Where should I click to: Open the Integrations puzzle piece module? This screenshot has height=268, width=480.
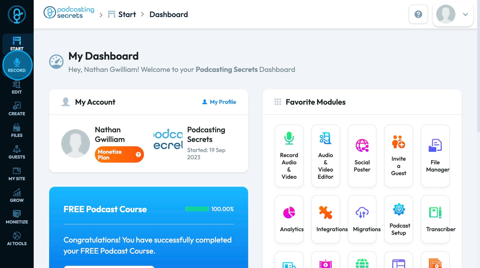[326, 219]
